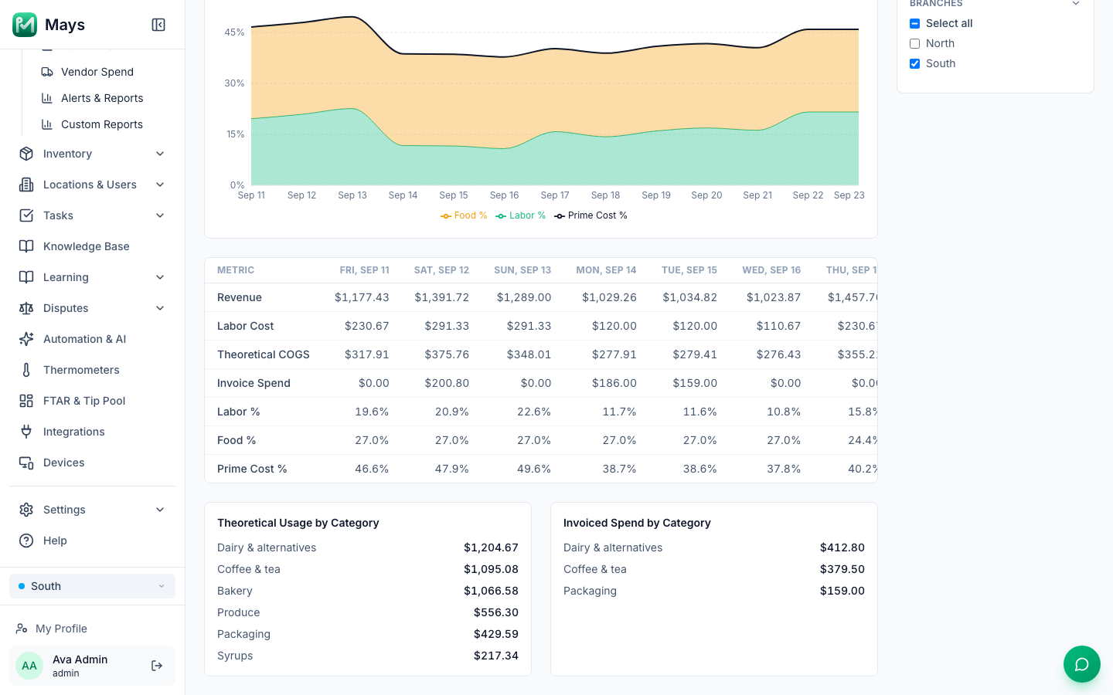The image size is (1113, 695).
Task: Open Vendor Spend in the sidebar
Action: [x=97, y=72]
